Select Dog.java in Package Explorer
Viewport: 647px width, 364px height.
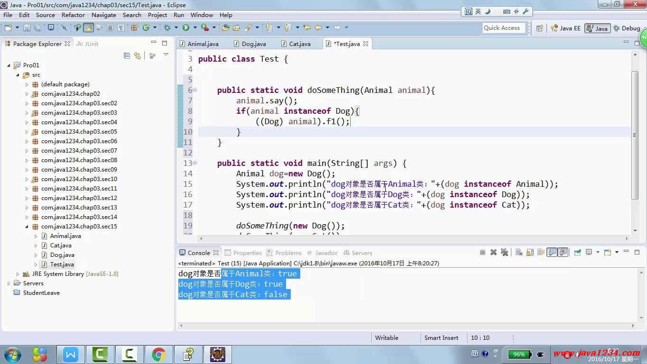[62, 255]
